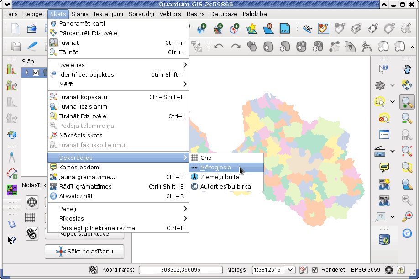The width and height of the screenshot is (419, 279).
Task: Click the map tips speech bubble icon
Action: [x=384, y=168]
